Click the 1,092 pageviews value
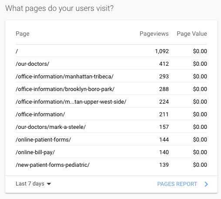This screenshot has width=221, height=199. [x=162, y=51]
